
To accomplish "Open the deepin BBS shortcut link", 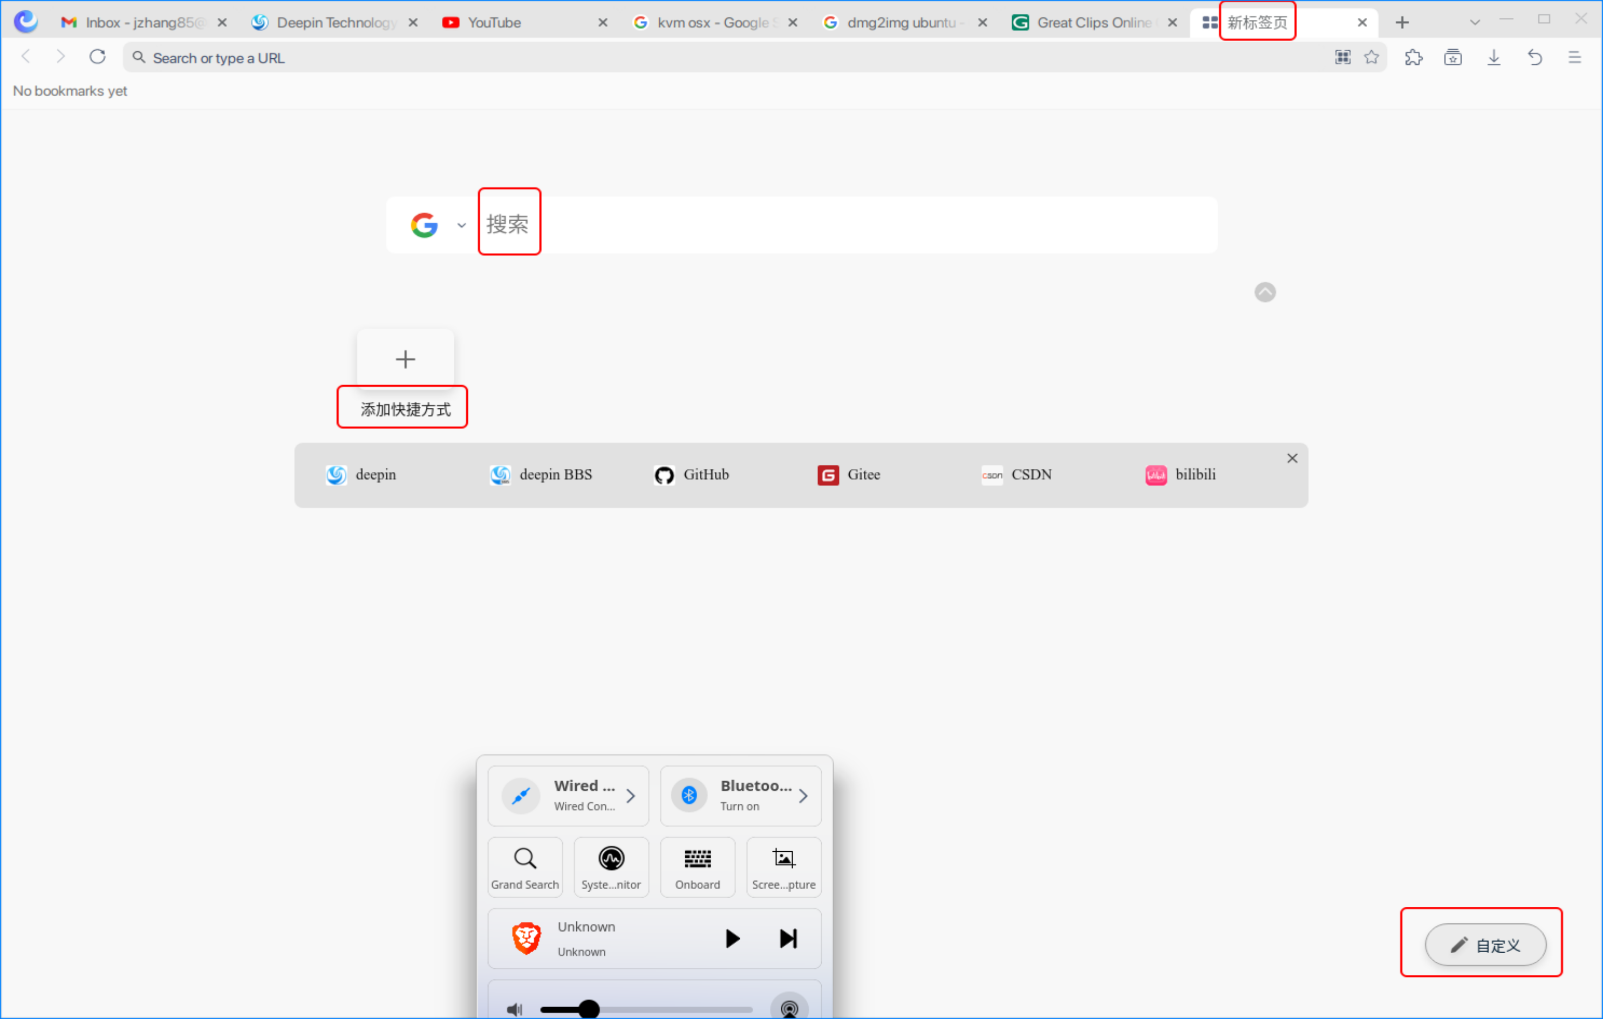I will pyautogui.click(x=541, y=475).
